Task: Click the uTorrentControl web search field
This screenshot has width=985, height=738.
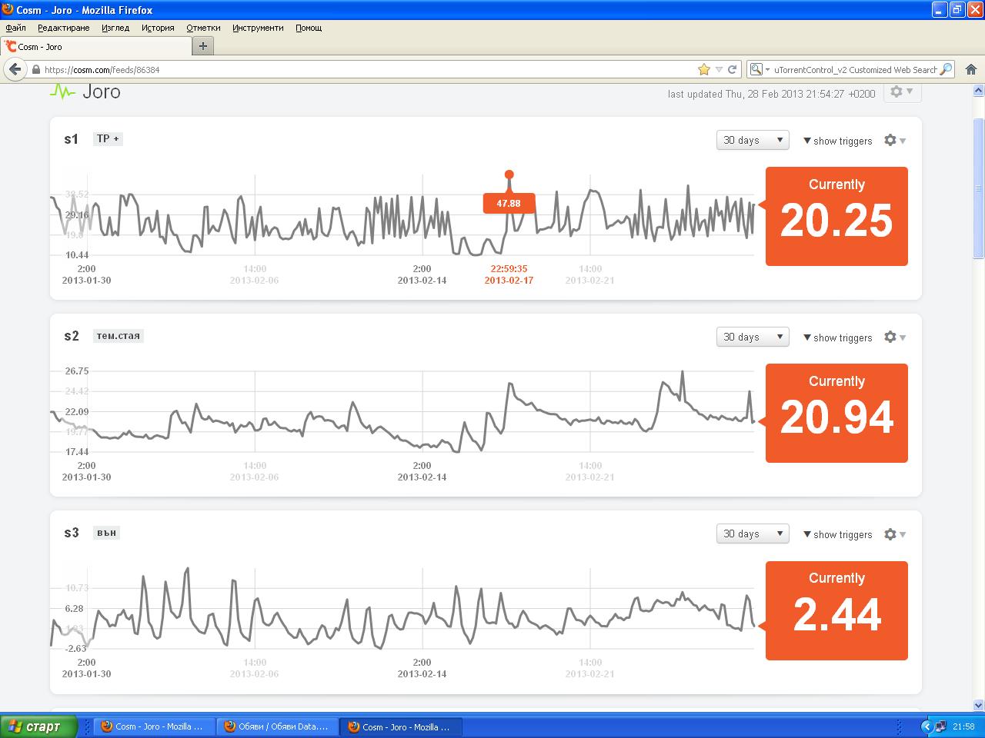Action: click(854, 69)
